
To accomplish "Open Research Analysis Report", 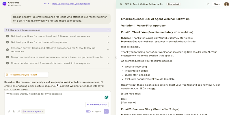I will 27,75.
